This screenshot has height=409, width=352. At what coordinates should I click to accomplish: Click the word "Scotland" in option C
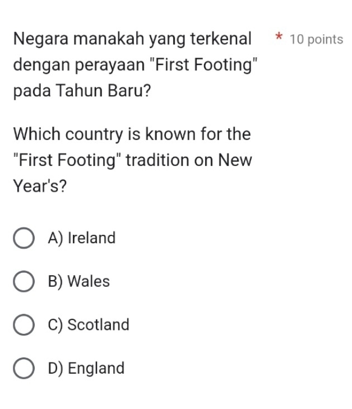pos(99,325)
